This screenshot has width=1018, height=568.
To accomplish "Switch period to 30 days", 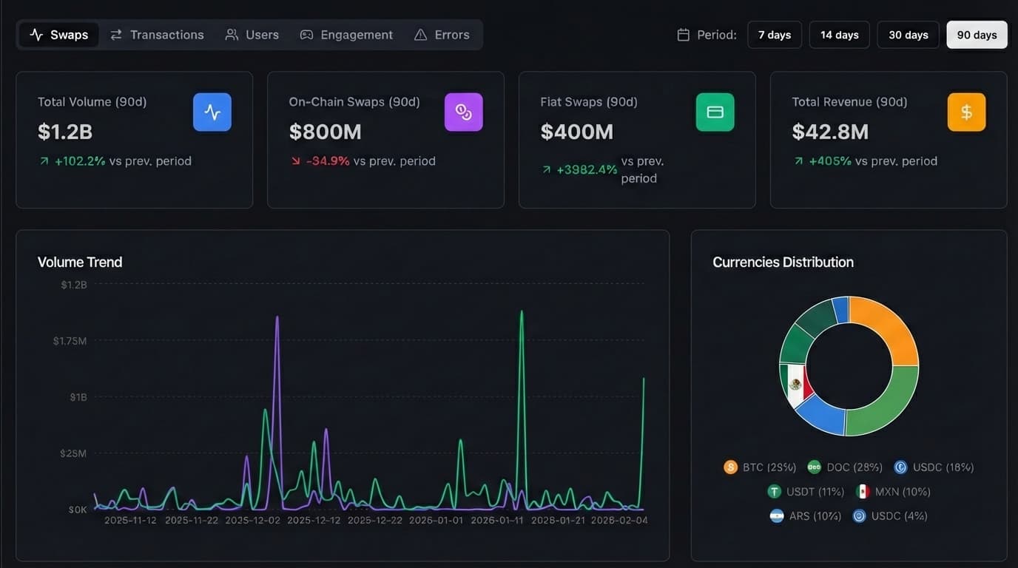I will 909,35.
